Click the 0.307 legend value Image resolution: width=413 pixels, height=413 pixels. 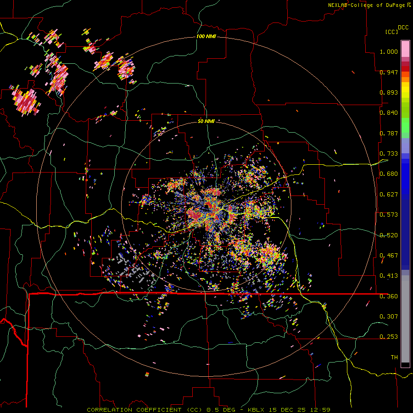389,316
